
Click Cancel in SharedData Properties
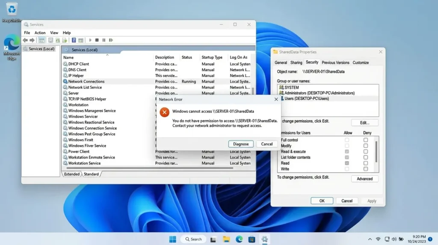(346, 201)
